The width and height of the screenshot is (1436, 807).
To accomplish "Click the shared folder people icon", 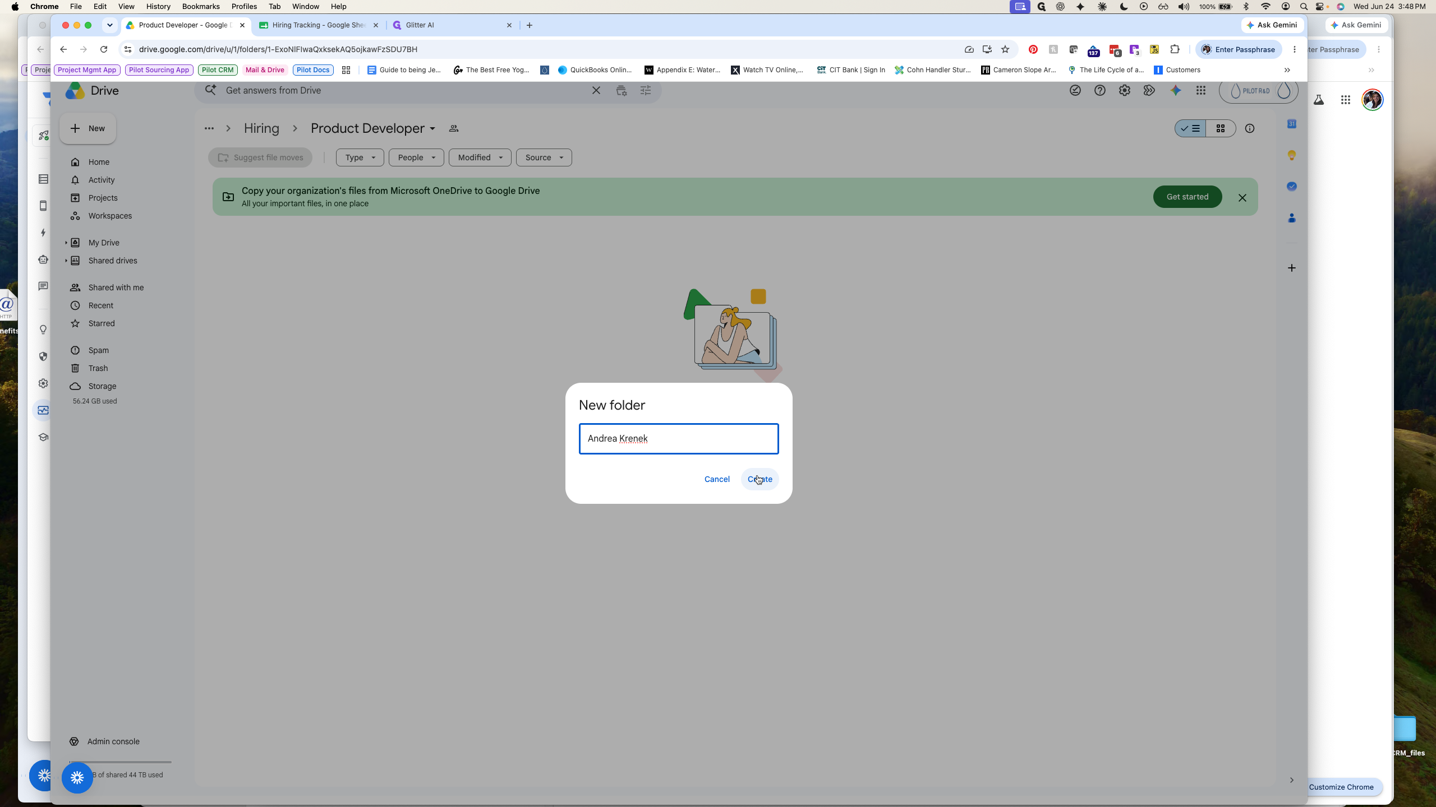I will tap(454, 129).
